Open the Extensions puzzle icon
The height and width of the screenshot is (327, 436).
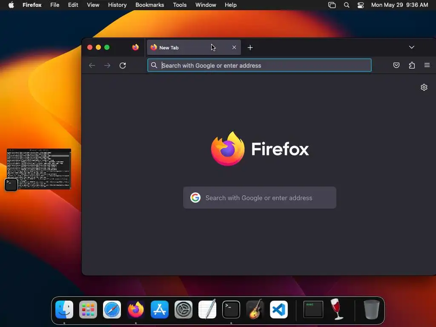[x=412, y=65]
